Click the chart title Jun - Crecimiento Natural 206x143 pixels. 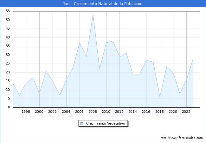click(103, 3)
